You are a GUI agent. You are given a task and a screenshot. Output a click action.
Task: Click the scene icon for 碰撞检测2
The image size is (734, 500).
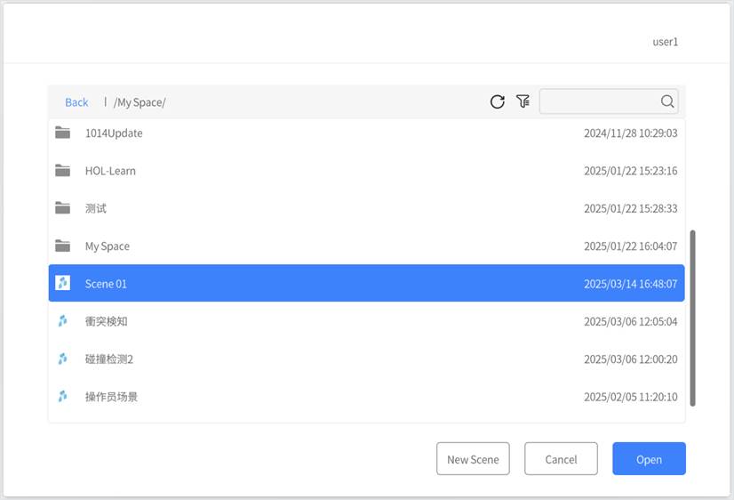point(62,359)
